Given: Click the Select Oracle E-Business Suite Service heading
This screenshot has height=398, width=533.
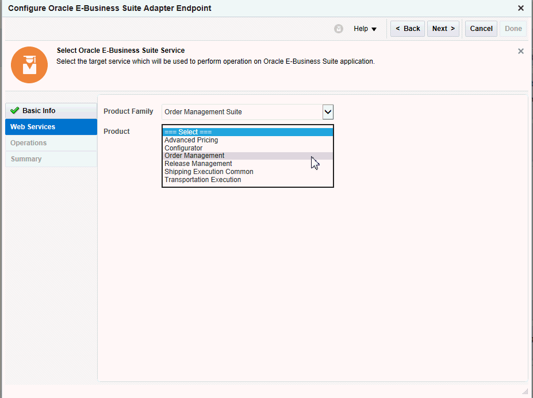Looking at the screenshot, I should click(121, 51).
